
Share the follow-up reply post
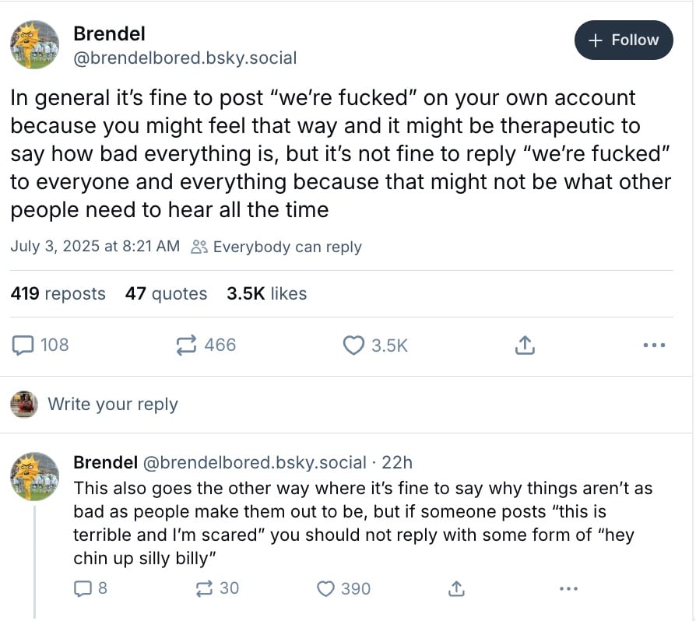pos(457,588)
